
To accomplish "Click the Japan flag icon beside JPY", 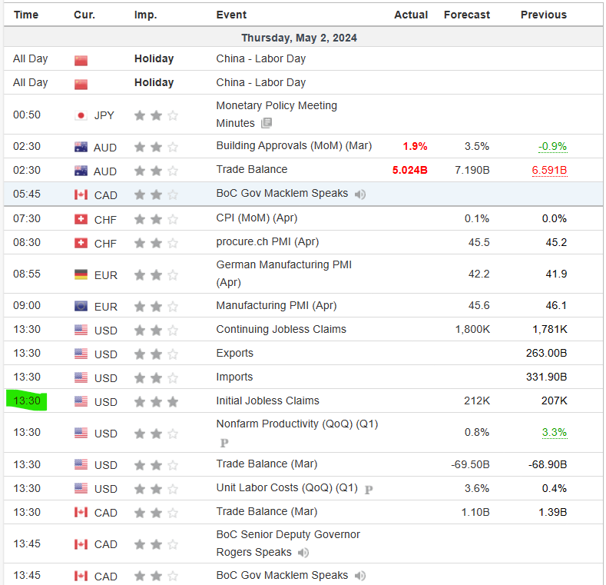I will click(x=81, y=115).
